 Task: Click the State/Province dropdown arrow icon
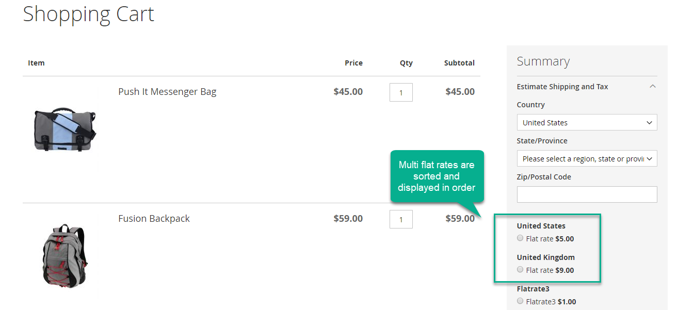pyautogui.click(x=649, y=159)
